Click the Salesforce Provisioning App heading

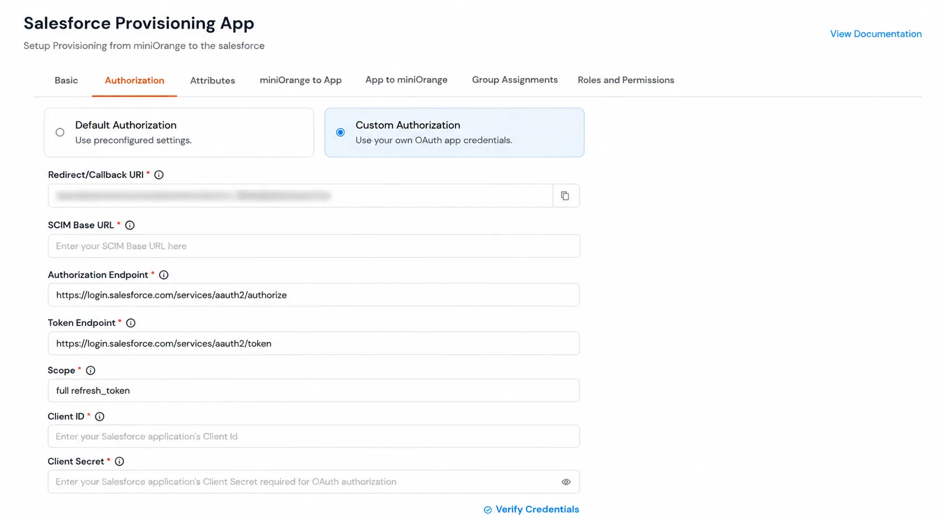(x=139, y=23)
